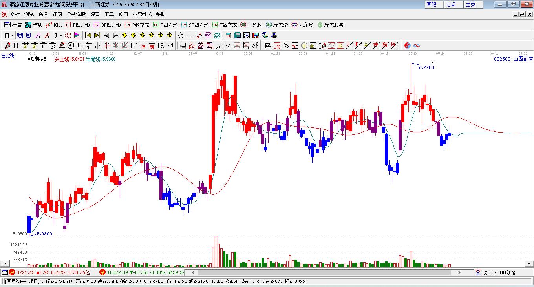Select the hand pan tool
The height and width of the screenshot is (287, 534).
181,35
